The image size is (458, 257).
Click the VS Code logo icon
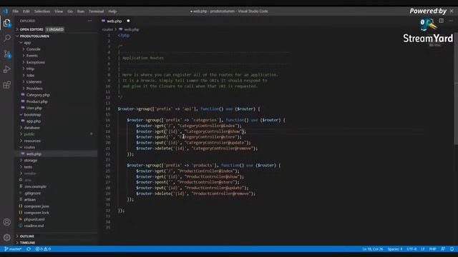coord(6,11)
